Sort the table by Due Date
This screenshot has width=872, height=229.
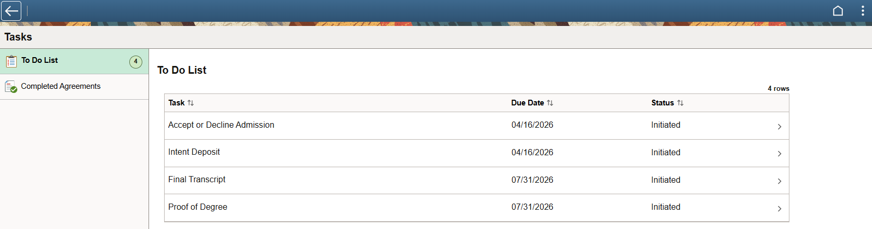(550, 103)
